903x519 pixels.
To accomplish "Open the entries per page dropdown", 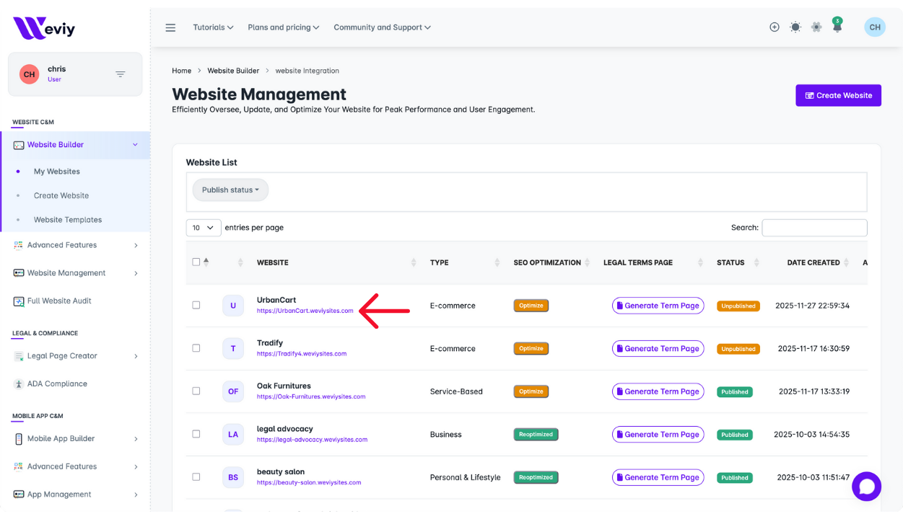I will pyautogui.click(x=204, y=228).
